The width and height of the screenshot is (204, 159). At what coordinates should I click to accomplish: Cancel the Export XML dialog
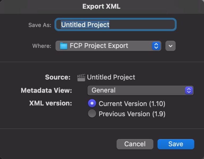click(135, 144)
